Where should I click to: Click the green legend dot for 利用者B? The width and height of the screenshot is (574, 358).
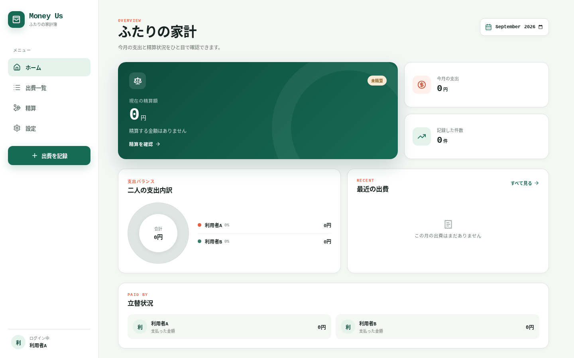(199, 241)
